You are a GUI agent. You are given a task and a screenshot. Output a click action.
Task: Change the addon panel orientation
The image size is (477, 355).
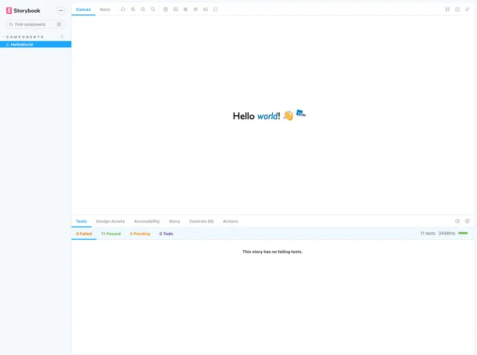pyautogui.click(x=458, y=221)
